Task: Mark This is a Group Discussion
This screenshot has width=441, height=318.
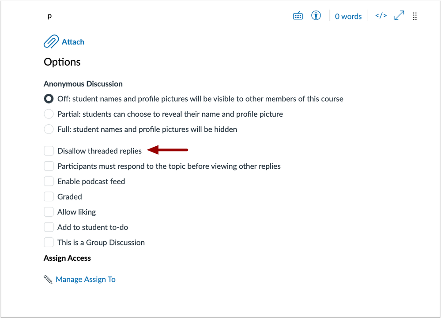Action: tap(49, 242)
